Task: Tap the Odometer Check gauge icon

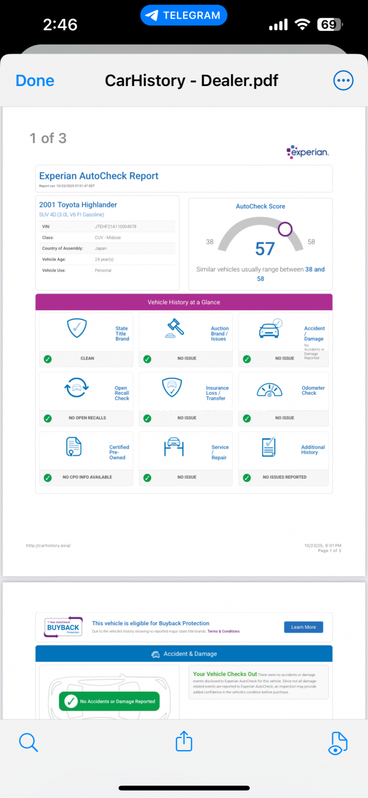Action: click(270, 390)
